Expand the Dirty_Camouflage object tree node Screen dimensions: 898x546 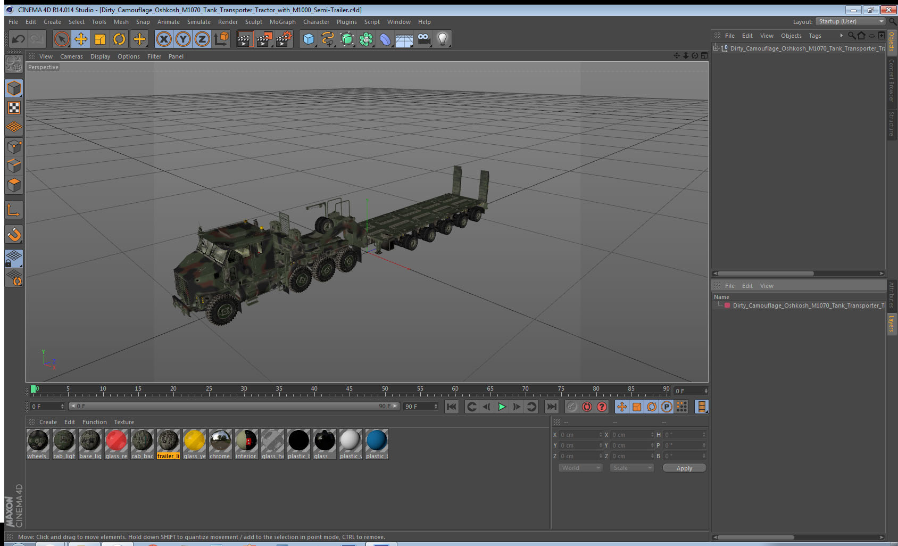[716, 48]
